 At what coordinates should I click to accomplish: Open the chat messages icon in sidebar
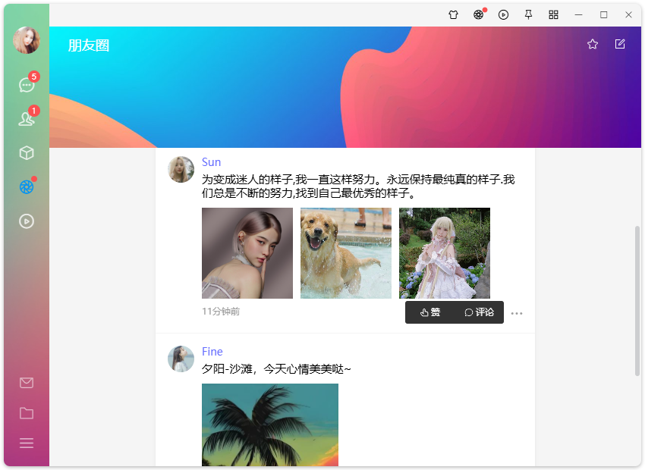click(x=27, y=84)
